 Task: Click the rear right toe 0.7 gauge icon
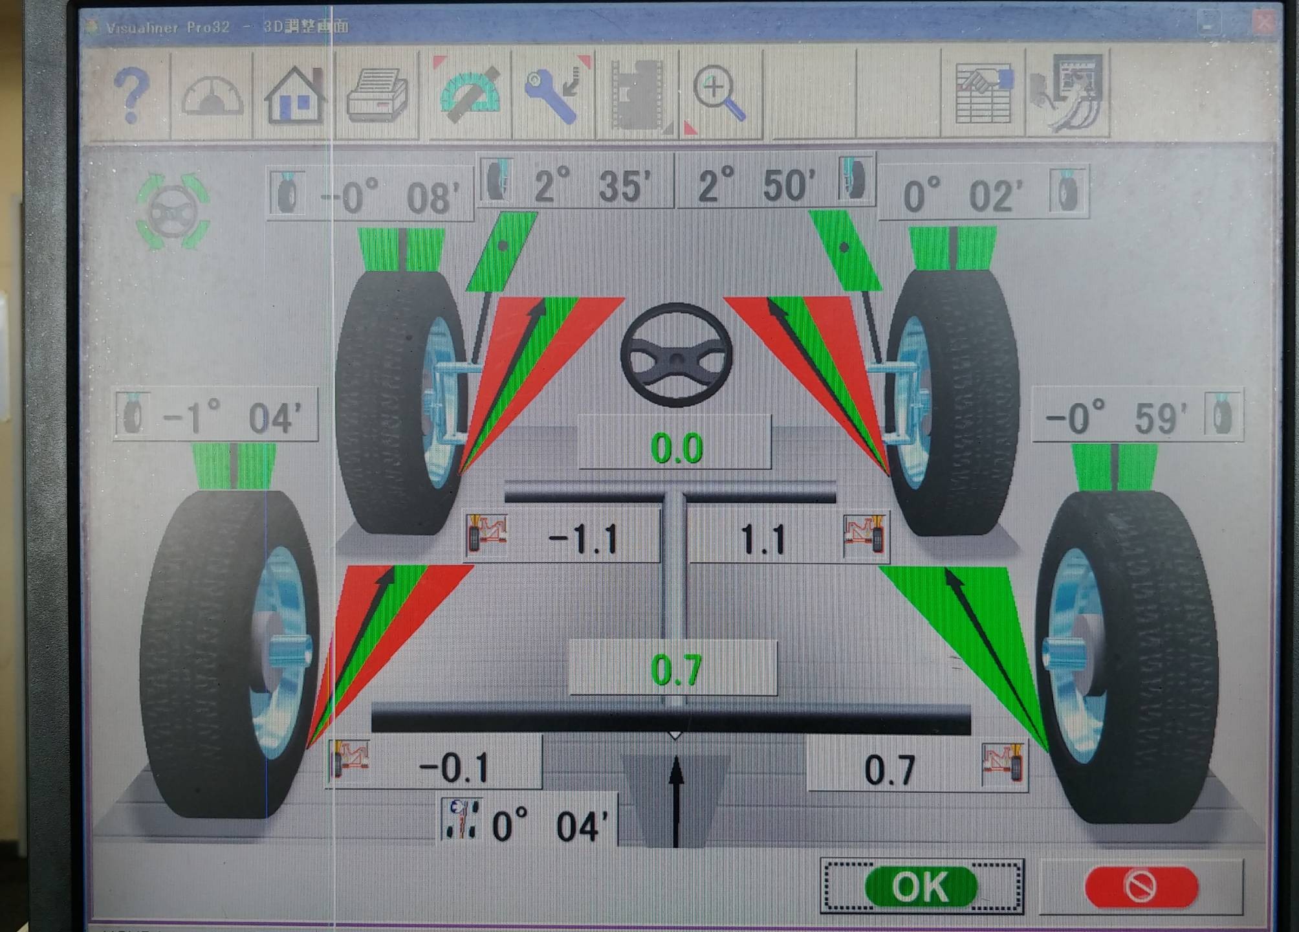click(1003, 764)
